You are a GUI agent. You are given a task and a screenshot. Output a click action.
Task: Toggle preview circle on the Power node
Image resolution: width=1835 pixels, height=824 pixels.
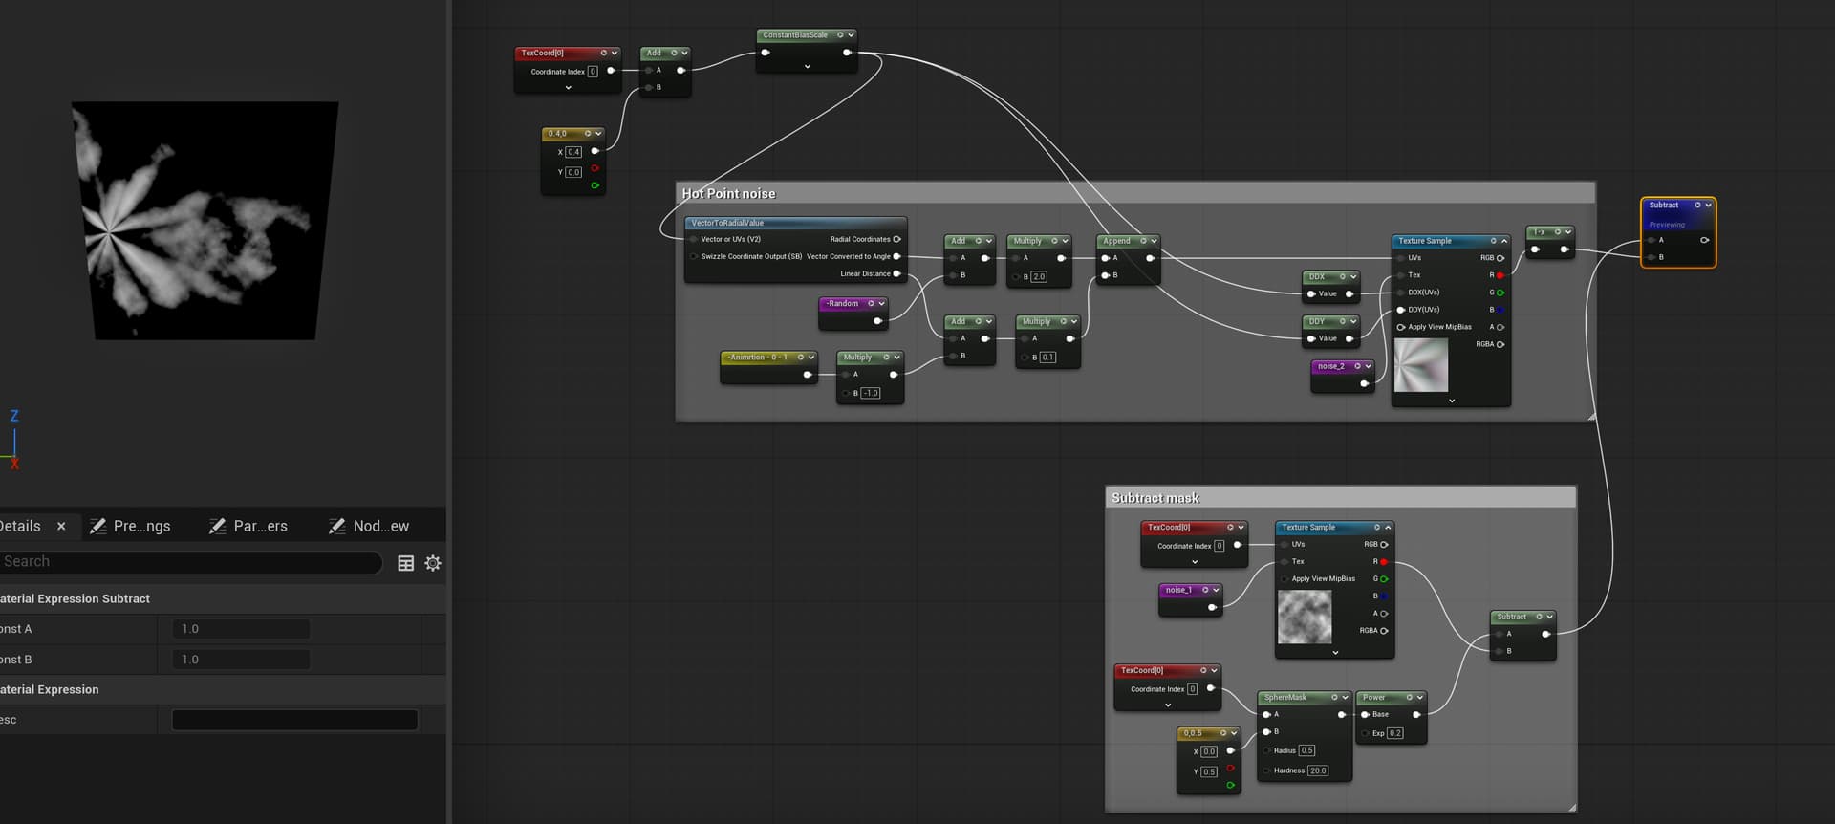click(x=1409, y=697)
